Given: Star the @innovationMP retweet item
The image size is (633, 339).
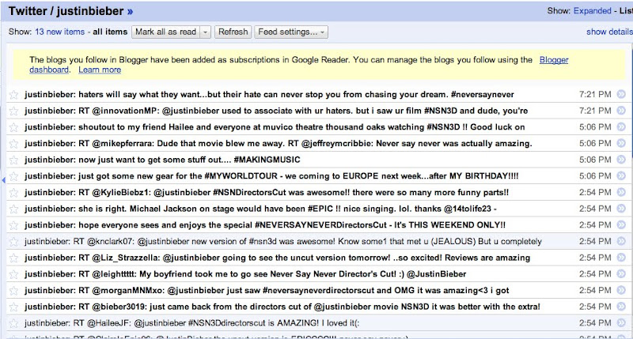Looking at the screenshot, I should click(13, 111).
